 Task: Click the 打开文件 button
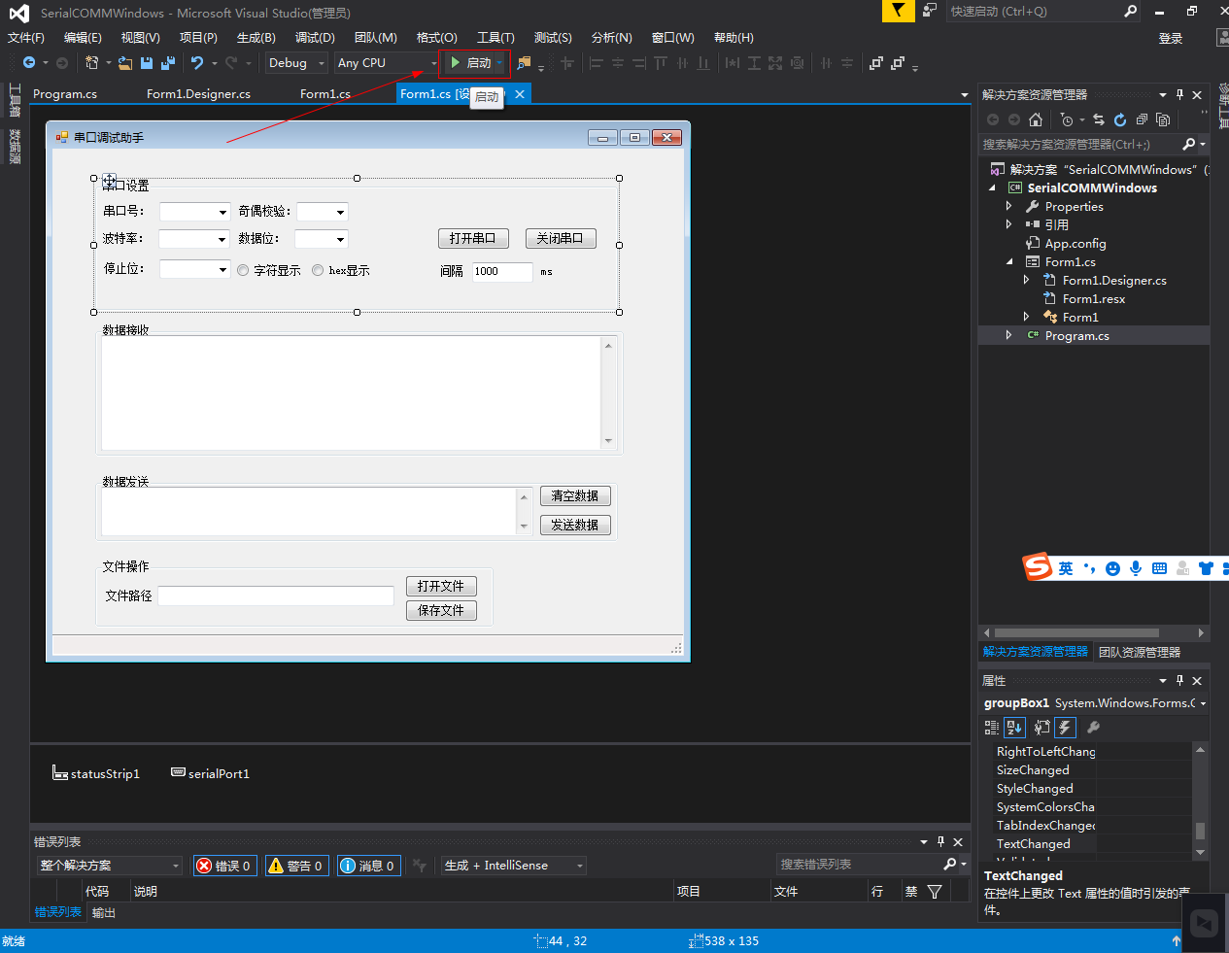coord(441,586)
